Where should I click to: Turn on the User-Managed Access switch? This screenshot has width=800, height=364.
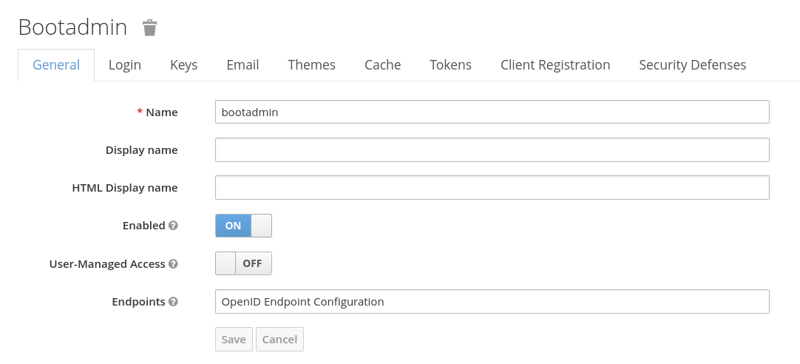tap(243, 263)
